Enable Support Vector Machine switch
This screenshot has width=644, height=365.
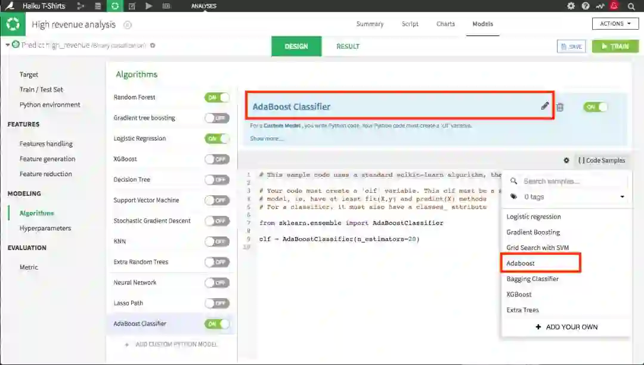point(217,200)
